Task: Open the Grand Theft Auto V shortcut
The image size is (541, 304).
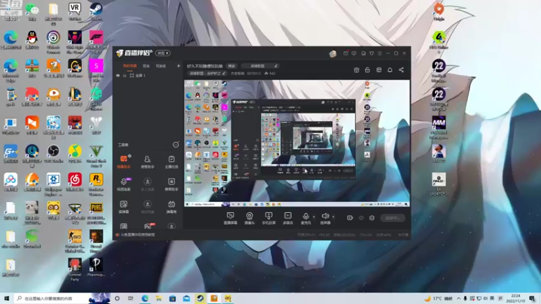Action: (x=96, y=156)
